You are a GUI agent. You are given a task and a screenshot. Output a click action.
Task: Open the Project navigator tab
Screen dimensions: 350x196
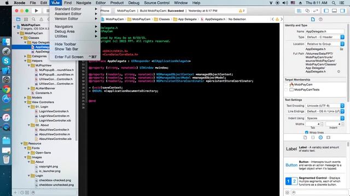pyautogui.click(x=18, y=20)
